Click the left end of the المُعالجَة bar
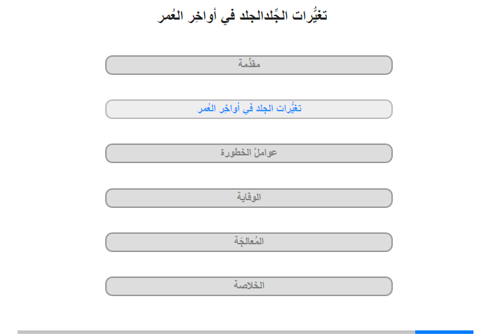 point(114,242)
